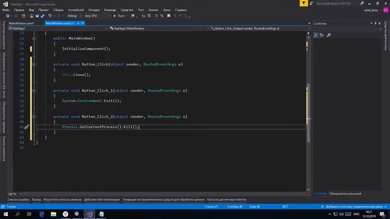The width and height of the screenshot is (390, 219).
Task: Click the screwdriver quick actions icon at line 41
Action: (x=27, y=127)
